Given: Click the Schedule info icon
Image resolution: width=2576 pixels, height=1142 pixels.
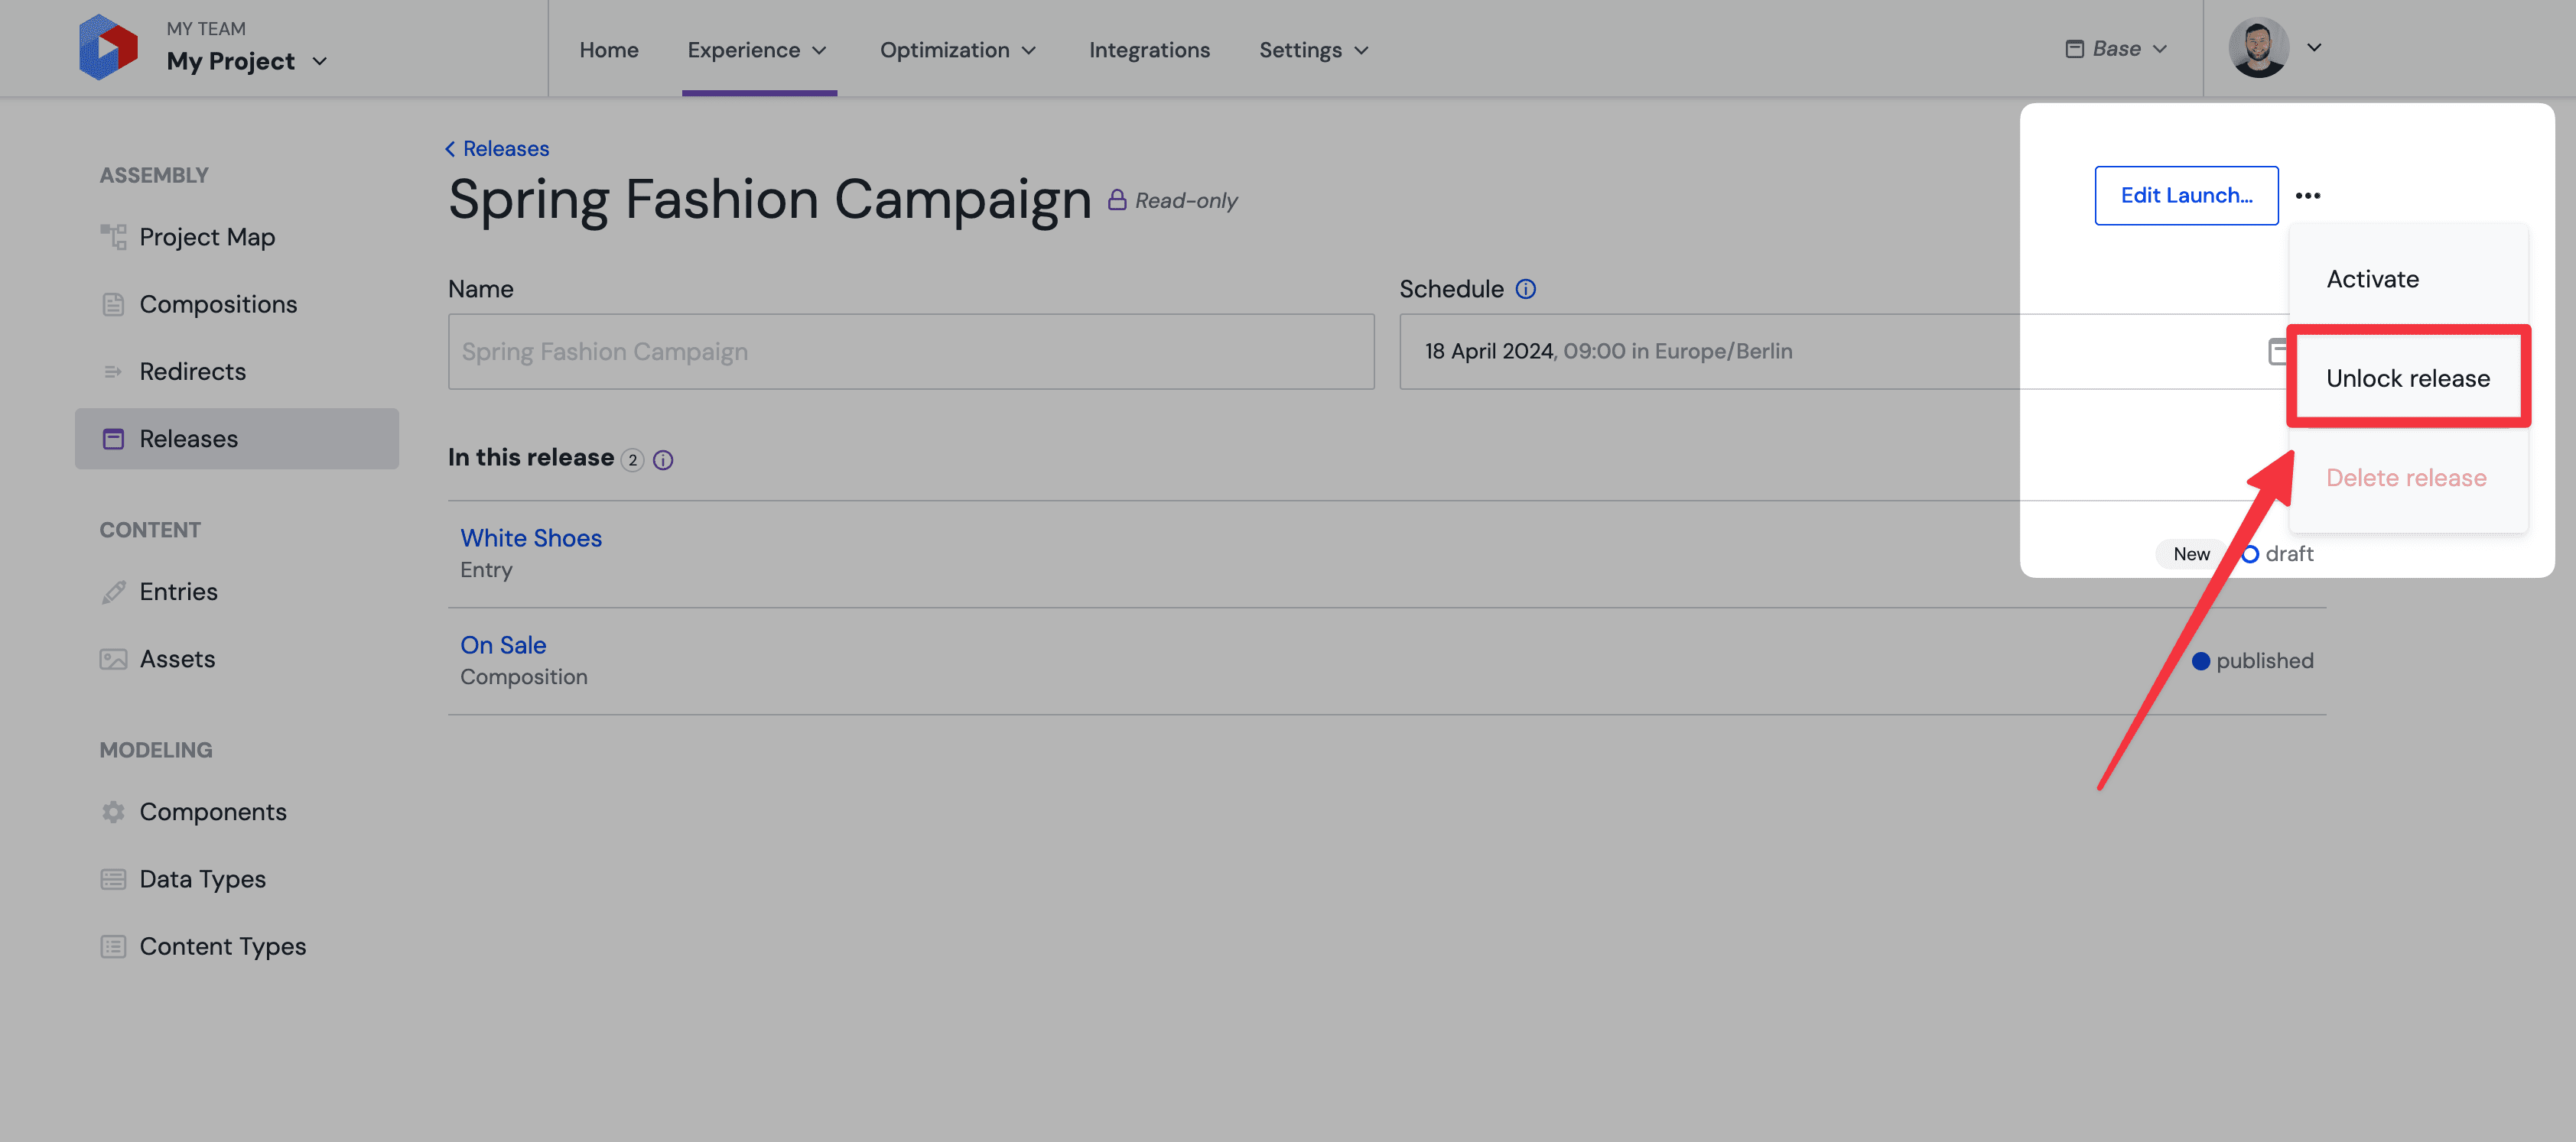Looking at the screenshot, I should coord(1525,289).
